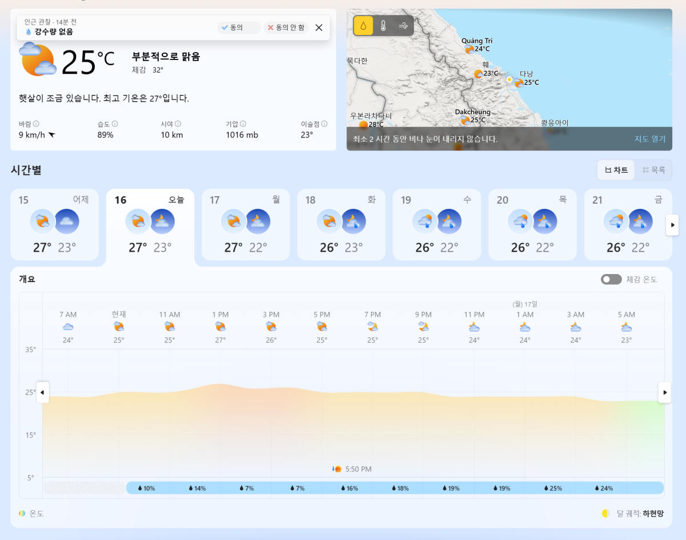Click the 9 PM weather icon
Viewport: 686px width, 540px height.
[424, 327]
